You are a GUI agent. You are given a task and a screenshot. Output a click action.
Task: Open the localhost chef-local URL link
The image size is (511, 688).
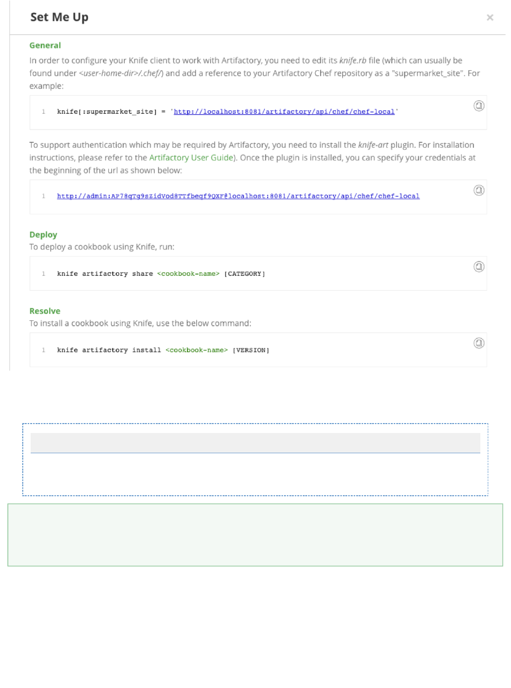click(x=284, y=112)
